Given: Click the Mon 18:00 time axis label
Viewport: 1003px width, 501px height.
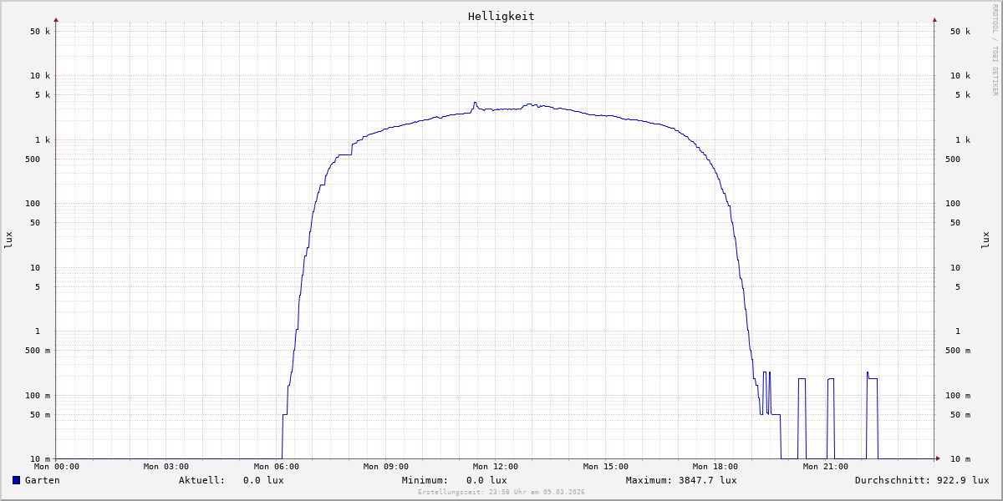Looking at the screenshot, I should (x=715, y=467).
